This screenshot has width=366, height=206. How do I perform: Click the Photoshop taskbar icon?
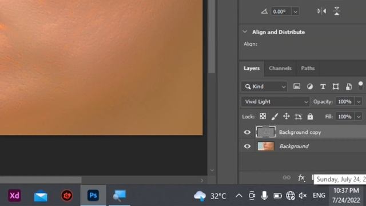(x=93, y=196)
